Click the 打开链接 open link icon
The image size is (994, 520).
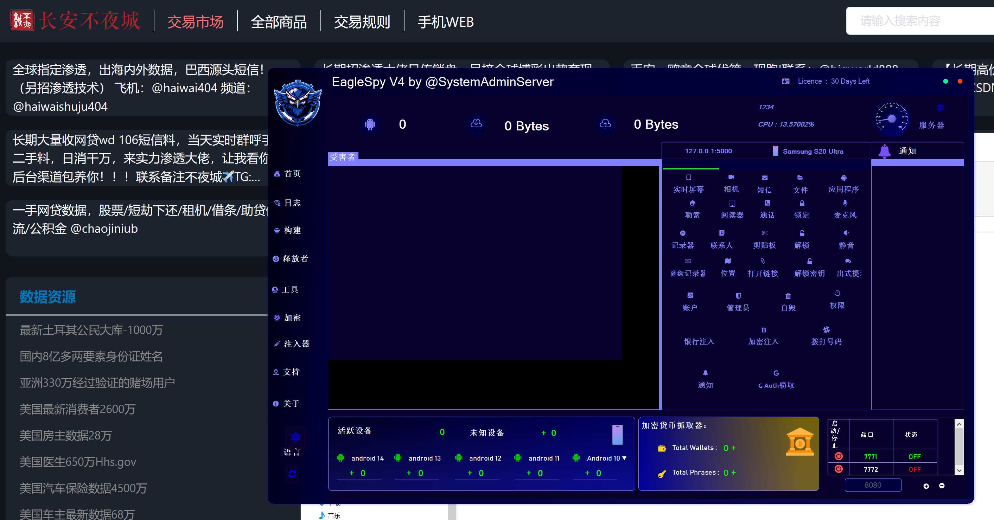[763, 261]
